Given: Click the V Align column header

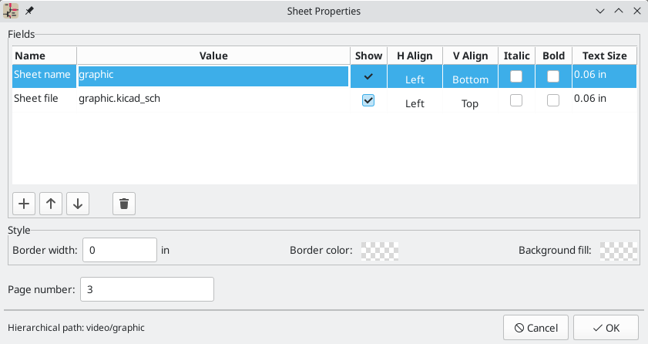Looking at the screenshot, I should [x=470, y=56].
